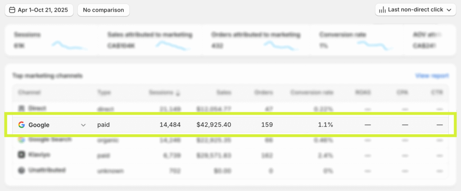Open the Apr 1–Oct 21, 2025 date picker
The width and height of the screenshot is (461, 191).
point(39,10)
